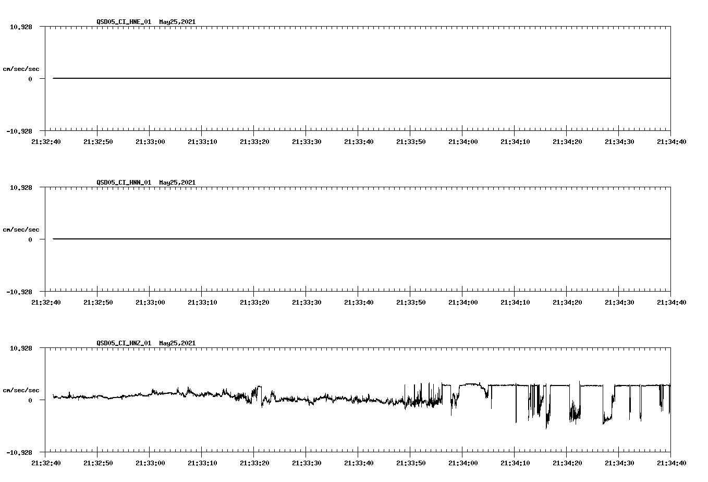Click the cm/sec/sec unit label on bottom plot
Viewport: 708px width, 482px height.
[21, 389]
